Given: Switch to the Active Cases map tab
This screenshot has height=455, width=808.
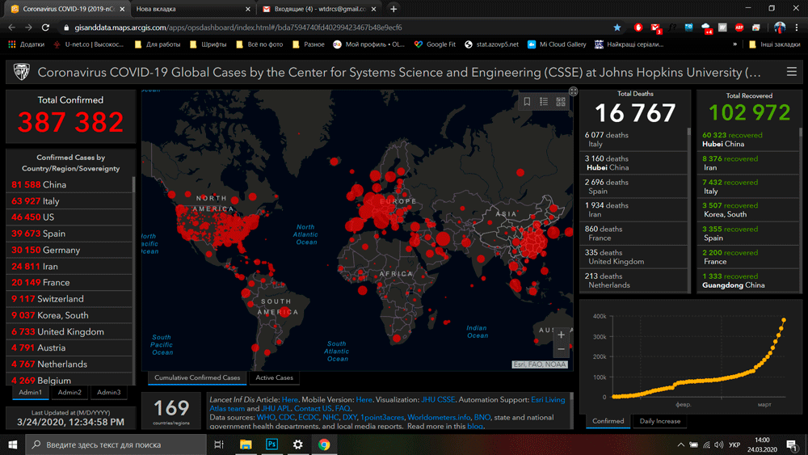Looking at the screenshot, I should 275,377.
